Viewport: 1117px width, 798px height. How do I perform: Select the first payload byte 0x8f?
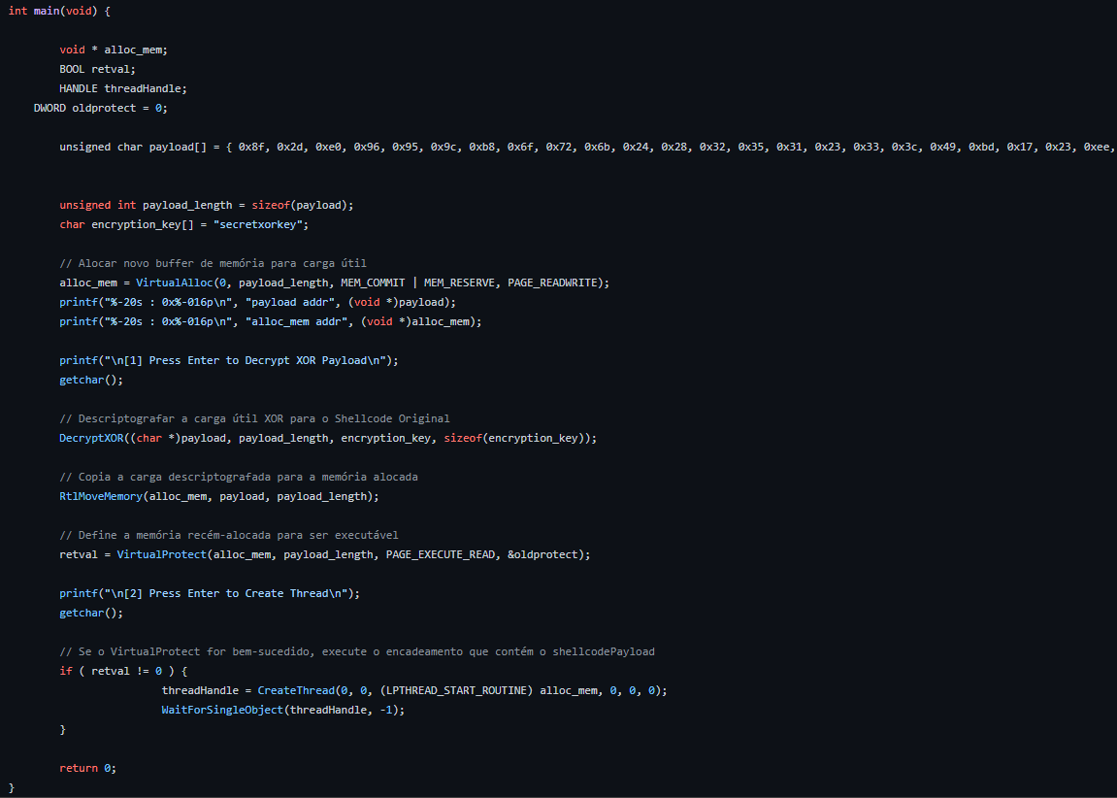(x=251, y=147)
